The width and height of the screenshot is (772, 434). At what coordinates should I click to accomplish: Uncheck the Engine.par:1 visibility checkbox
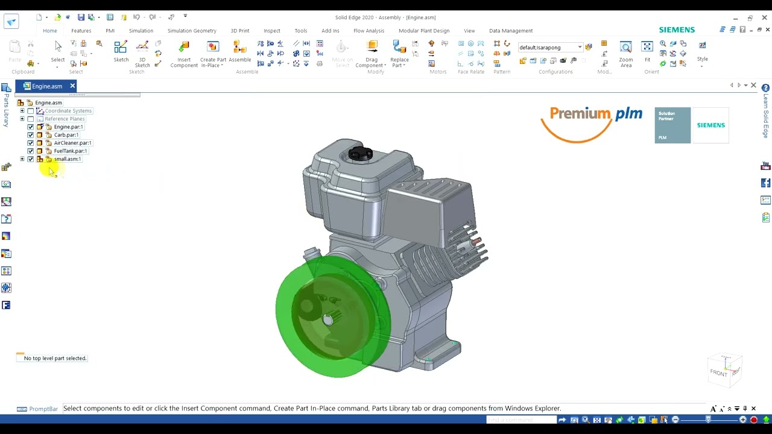[x=31, y=127]
